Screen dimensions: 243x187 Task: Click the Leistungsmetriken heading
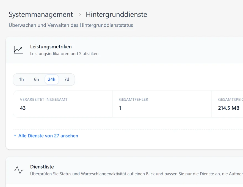(x=51, y=47)
